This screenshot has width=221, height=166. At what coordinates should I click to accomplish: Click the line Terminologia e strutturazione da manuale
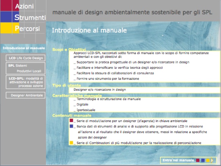click(107, 99)
